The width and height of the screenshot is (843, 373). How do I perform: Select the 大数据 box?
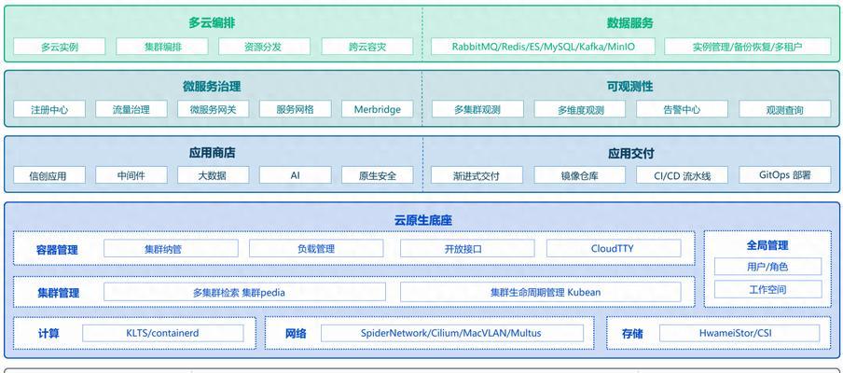[214, 175]
